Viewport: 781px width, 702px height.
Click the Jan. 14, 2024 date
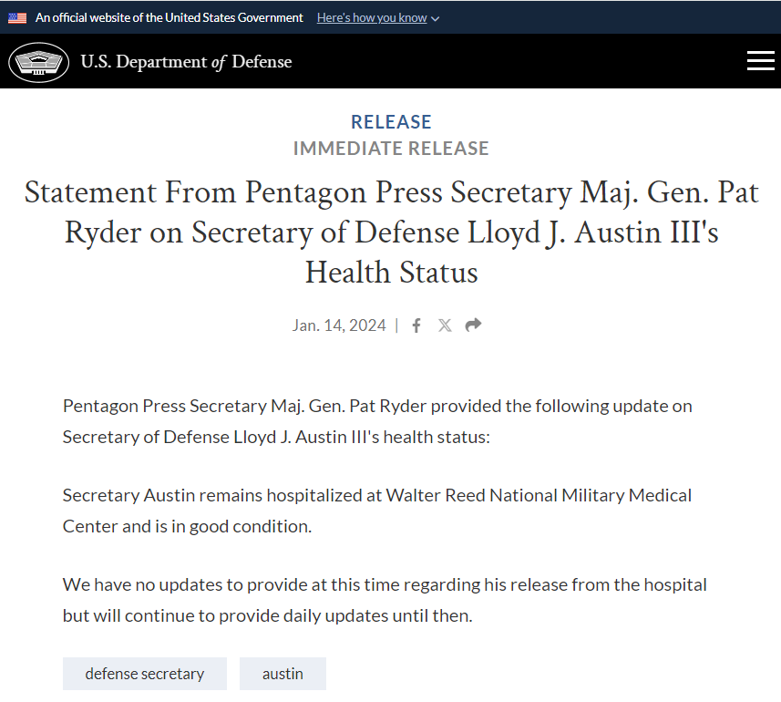click(339, 325)
